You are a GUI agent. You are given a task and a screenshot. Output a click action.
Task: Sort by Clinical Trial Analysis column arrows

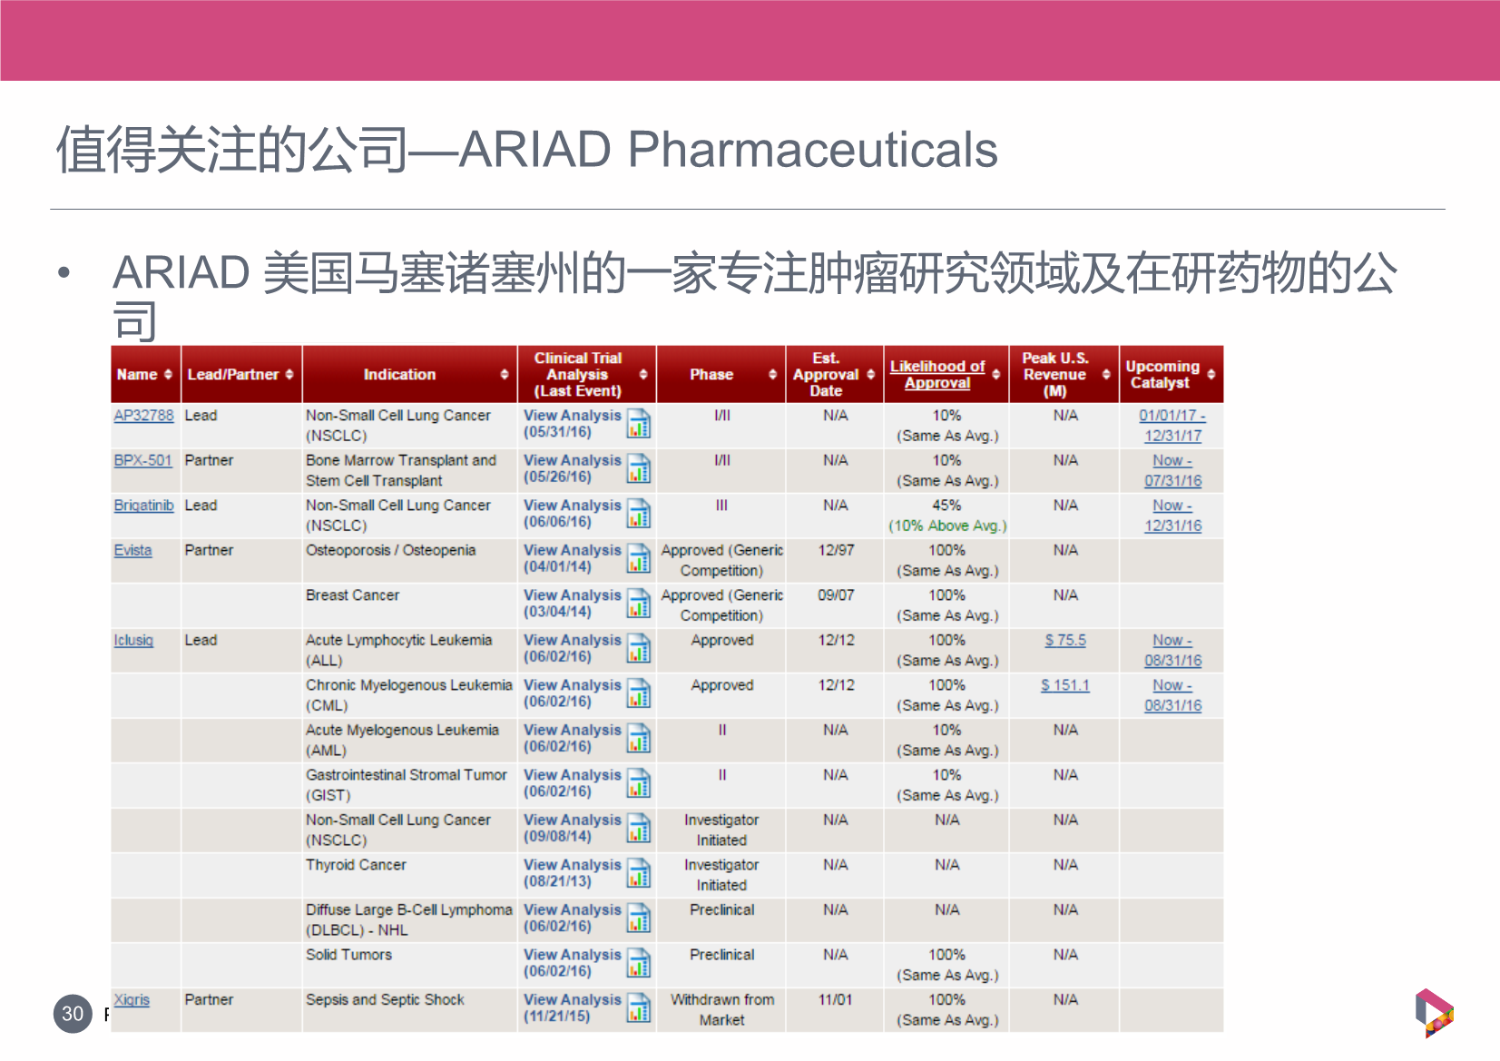pyautogui.click(x=643, y=375)
